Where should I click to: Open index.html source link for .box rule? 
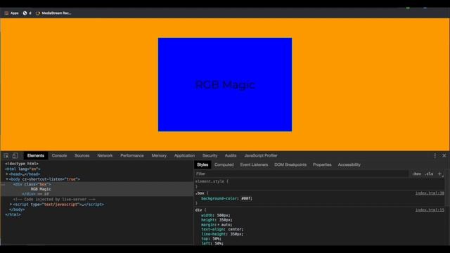430,193
